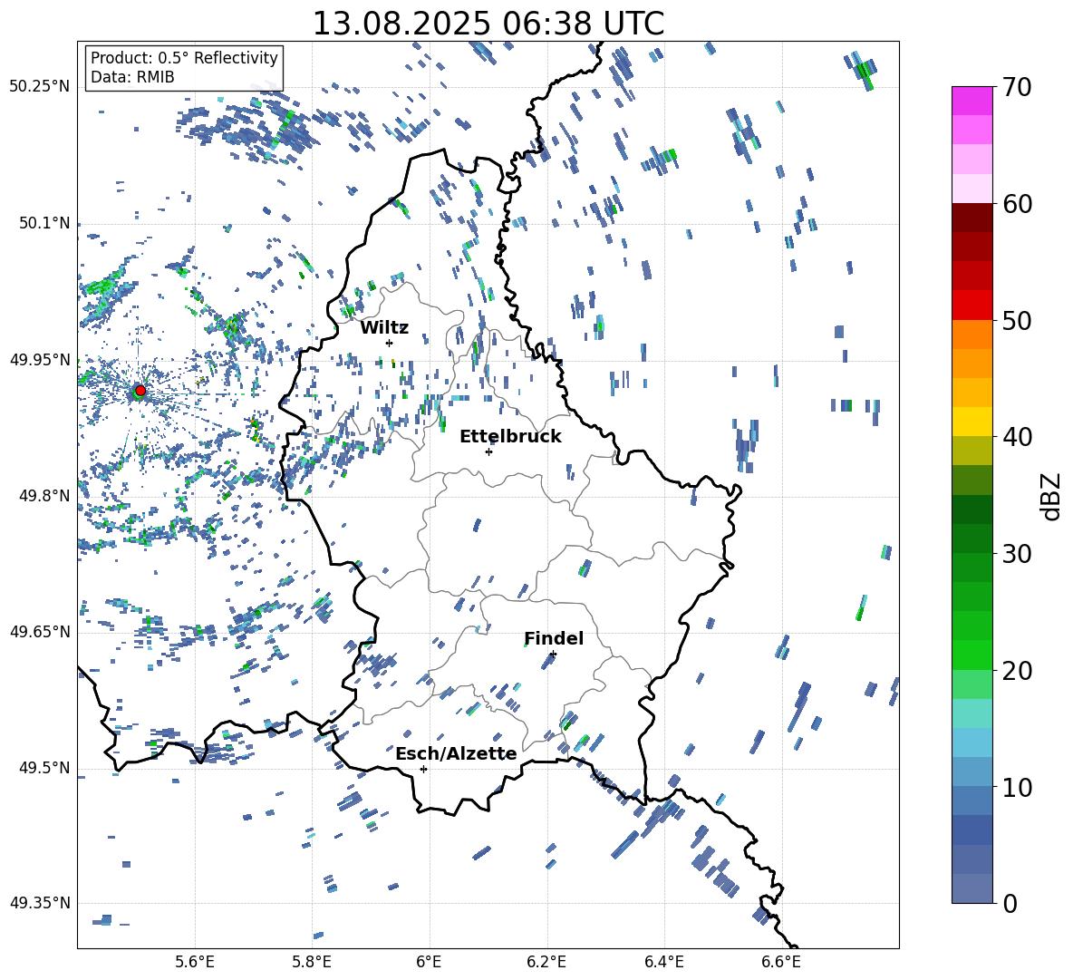Click the Esch/Alzette city label
This screenshot has height=980, width=1073.
(456, 753)
